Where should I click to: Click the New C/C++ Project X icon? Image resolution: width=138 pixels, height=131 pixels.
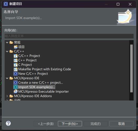coord(16,74)
